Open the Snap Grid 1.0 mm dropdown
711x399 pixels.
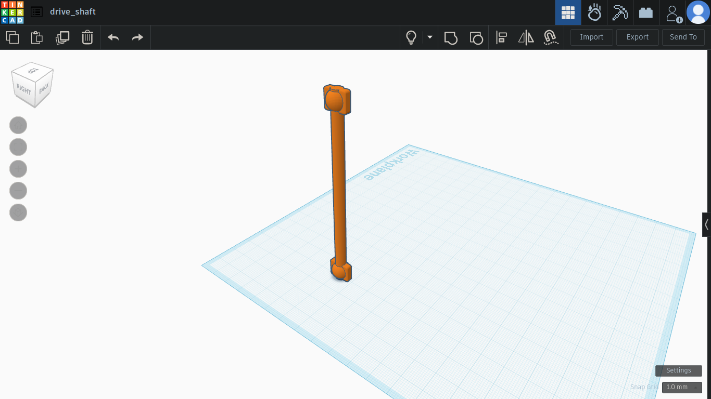[x=682, y=387]
